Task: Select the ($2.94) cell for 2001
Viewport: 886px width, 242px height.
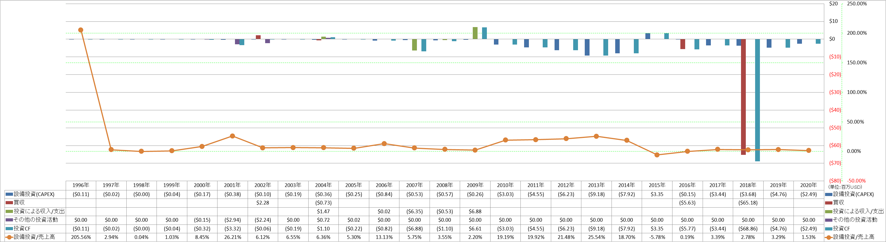Action: tap(232, 220)
